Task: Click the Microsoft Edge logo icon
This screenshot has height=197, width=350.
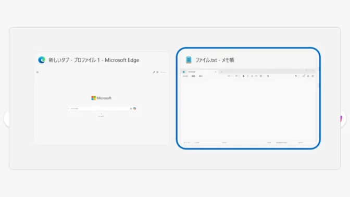Action: (x=42, y=60)
